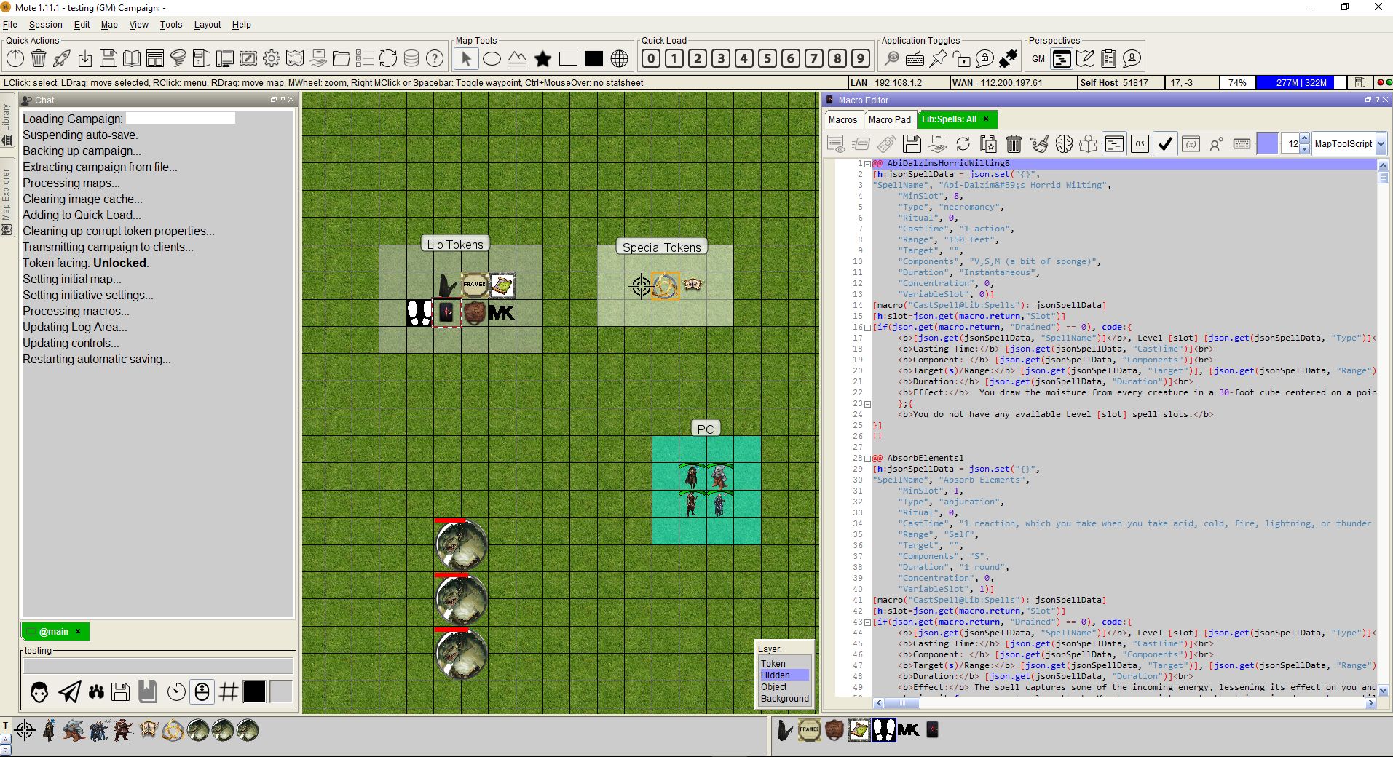Click the black color swatch in chat toolbar
1393x757 pixels.
pyautogui.click(x=254, y=691)
